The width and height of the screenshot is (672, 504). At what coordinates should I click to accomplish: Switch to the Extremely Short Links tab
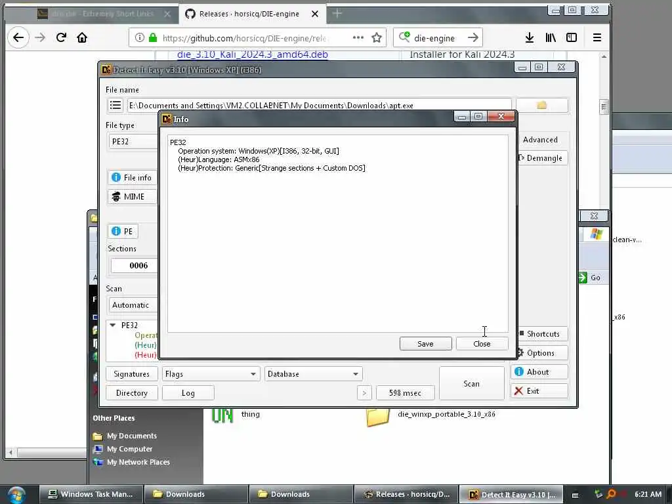(x=102, y=14)
